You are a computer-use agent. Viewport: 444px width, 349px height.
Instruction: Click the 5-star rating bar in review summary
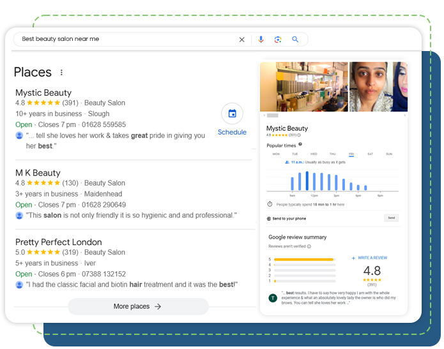[x=305, y=259]
